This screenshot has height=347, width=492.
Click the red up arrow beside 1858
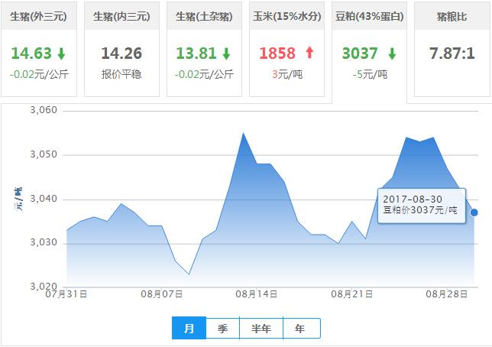pos(309,53)
